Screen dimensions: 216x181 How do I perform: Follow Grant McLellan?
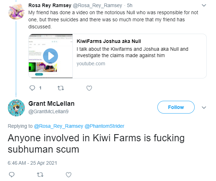point(176,107)
